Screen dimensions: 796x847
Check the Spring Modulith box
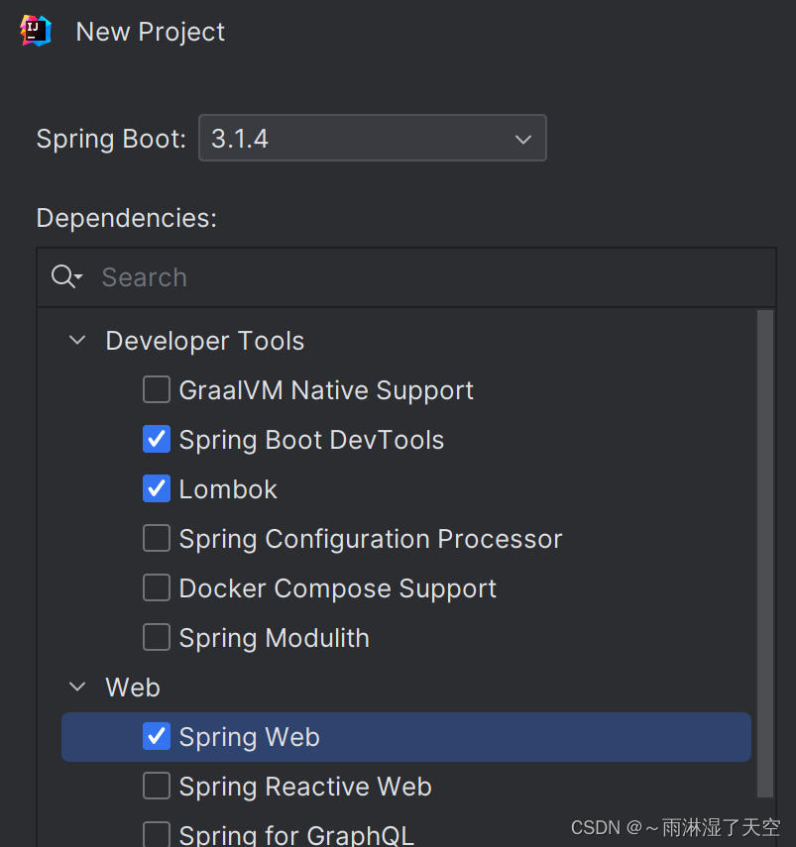pos(157,638)
